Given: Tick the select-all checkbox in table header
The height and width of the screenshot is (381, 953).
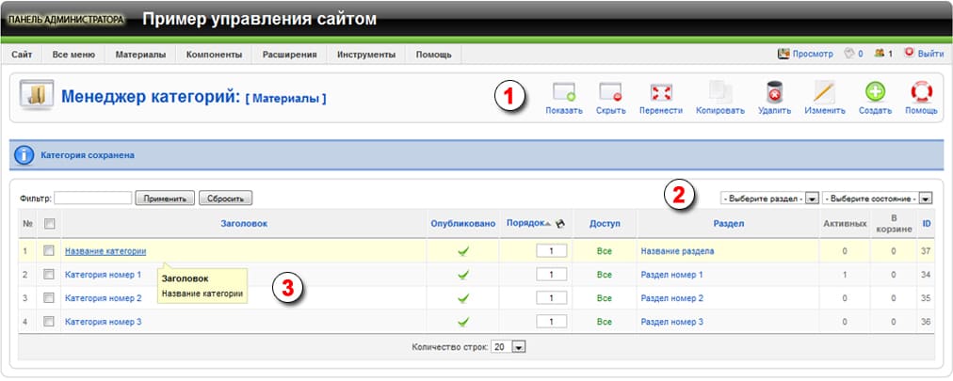Looking at the screenshot, I should 49,224.
